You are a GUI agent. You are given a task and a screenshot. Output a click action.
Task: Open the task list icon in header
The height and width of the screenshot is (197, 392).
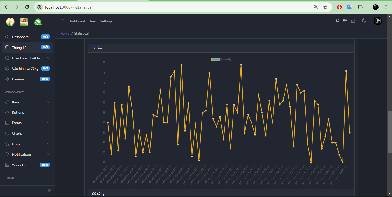(345, 21)
